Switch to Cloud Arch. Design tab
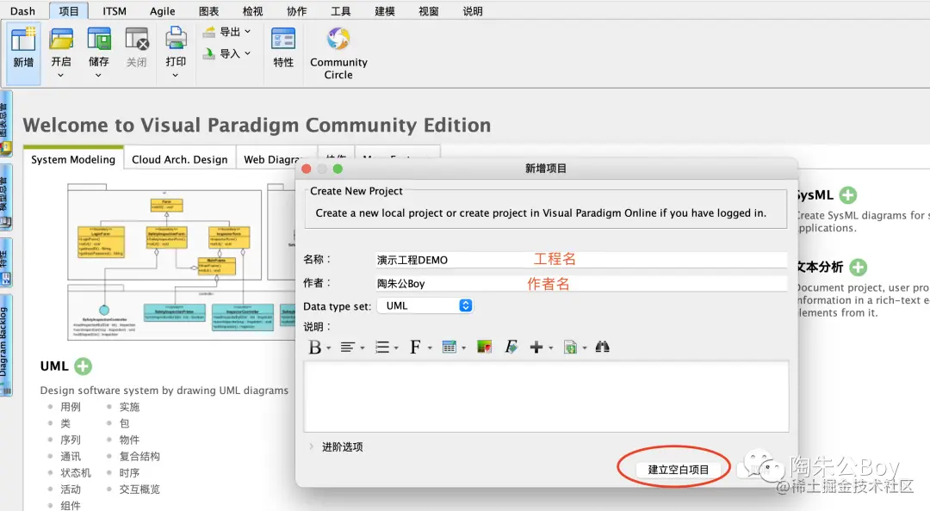The width and height of the screenshot is (930, 511). (180, 159)
